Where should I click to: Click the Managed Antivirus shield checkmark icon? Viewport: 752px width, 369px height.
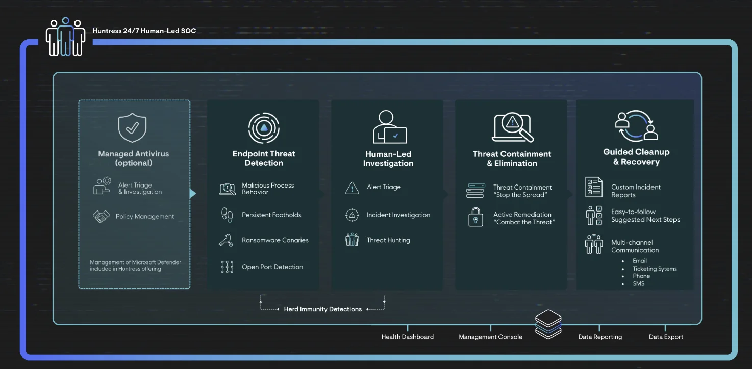[132, 128]
